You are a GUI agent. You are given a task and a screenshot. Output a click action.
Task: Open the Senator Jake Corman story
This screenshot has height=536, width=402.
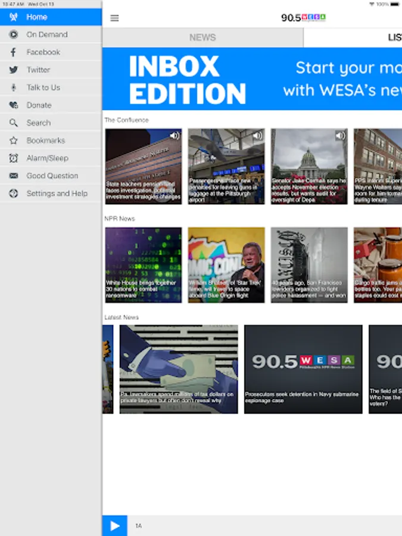[x=309, y=167]
